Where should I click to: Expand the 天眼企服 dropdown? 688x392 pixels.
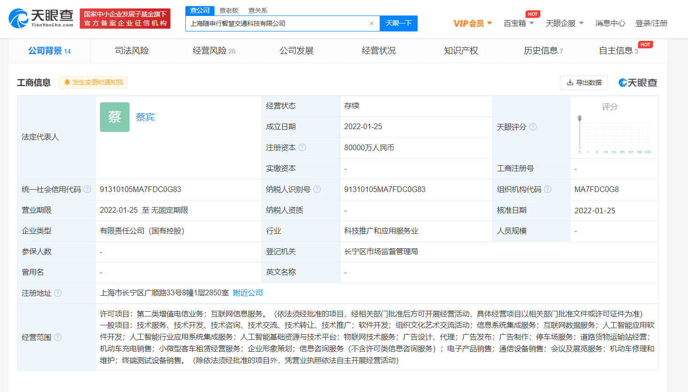pos(565,23)
